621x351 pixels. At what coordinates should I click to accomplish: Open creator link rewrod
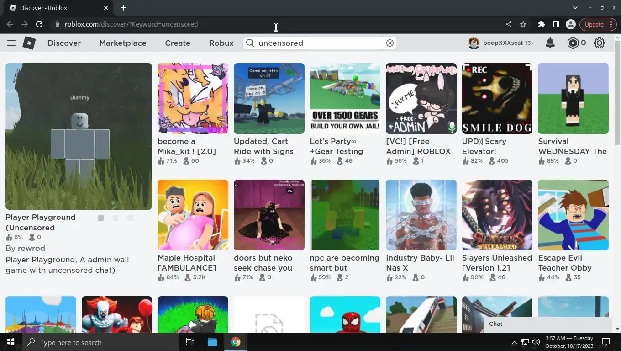click(x=31, y=248)
